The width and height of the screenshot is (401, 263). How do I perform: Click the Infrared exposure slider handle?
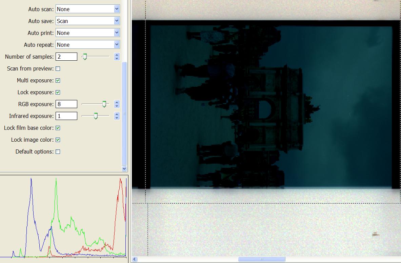coord(96,116)
